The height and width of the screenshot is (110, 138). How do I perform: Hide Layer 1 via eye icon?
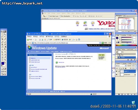(116, 71)
